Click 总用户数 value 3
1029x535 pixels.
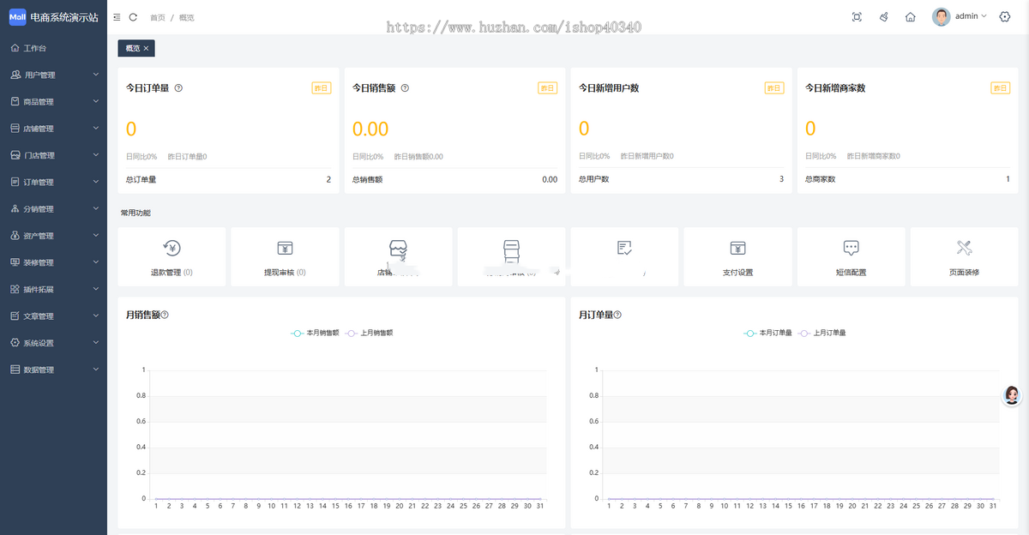pyautogui.click(x=781, y=179)
